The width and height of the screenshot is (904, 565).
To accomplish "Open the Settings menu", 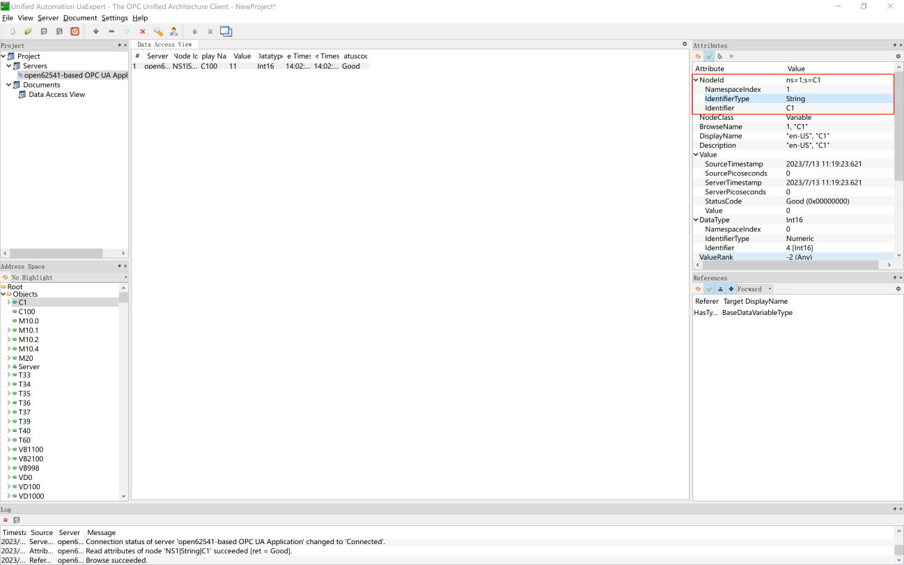I will click(x=114, y=18).
